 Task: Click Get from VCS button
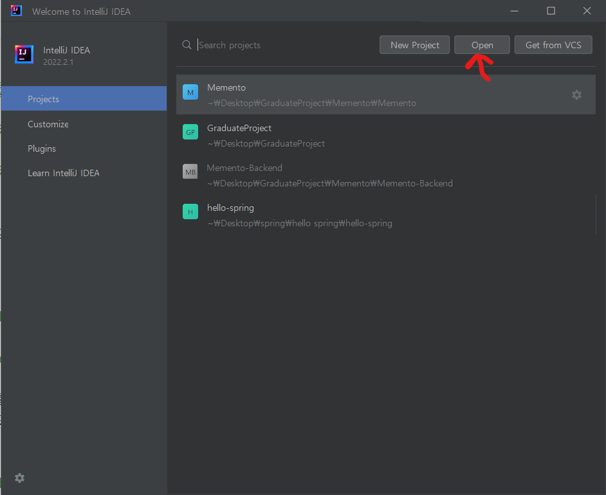tap(553, 45)
